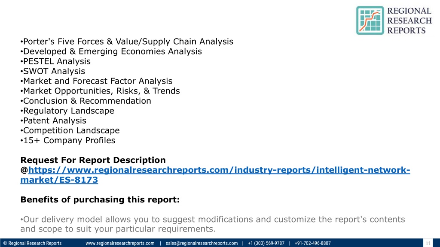Click the market/ES-8173 link continuation
Image resolution: width=440 pixels, height=247 pixels.
(59, 180)
